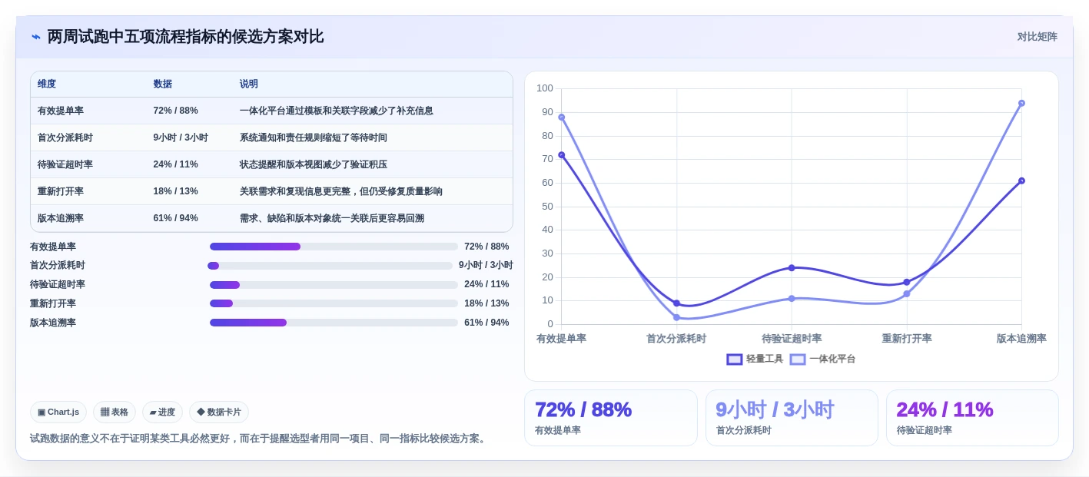
Task: Click the 72% / 88% summary card
Action: point(611,418)
